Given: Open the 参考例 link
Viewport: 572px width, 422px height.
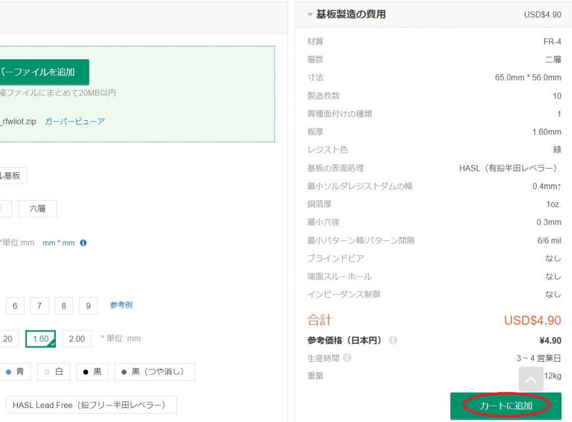Looking at the screenshot, I should click(x=121, y=305).
